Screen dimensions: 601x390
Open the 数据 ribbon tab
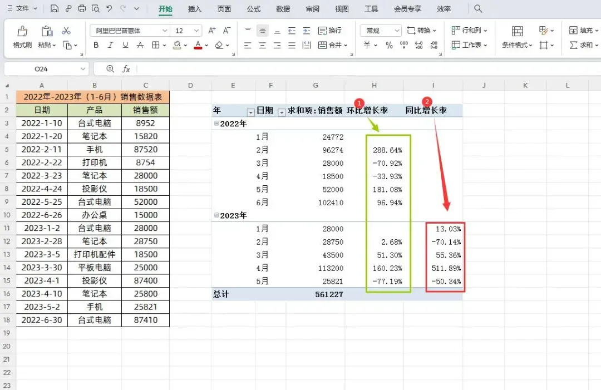tap(283, 9)
